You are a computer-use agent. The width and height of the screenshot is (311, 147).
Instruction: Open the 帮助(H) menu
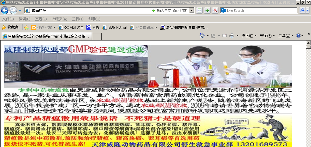click(94, 19)
